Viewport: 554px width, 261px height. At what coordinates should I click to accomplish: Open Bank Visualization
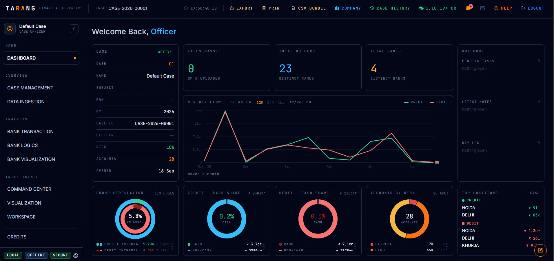click(x=31, y=159)
